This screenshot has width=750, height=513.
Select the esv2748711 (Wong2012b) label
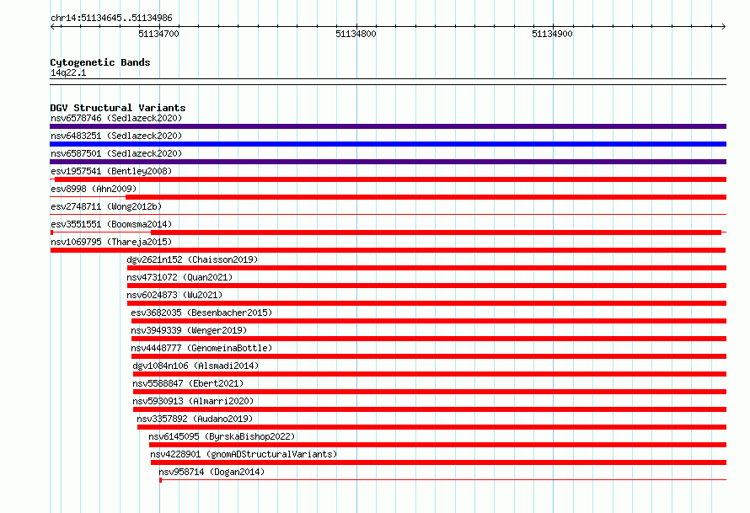[x=106, y=206]
